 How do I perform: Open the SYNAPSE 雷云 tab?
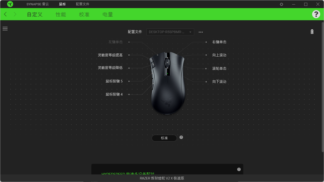[x=38, y=4]
